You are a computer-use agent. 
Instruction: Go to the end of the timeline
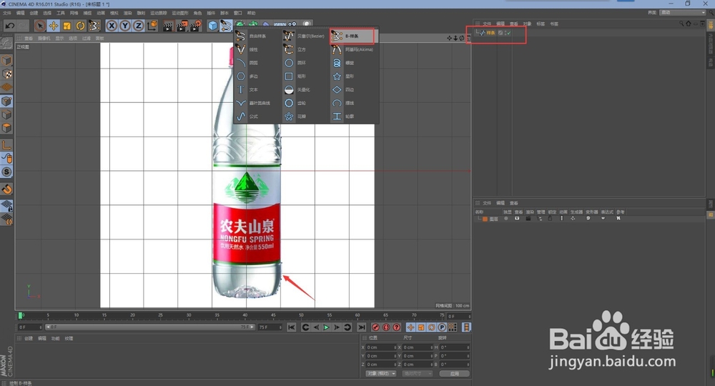click(361, 327)
